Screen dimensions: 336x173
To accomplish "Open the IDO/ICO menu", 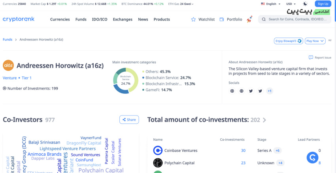I will tap(100, 19).
